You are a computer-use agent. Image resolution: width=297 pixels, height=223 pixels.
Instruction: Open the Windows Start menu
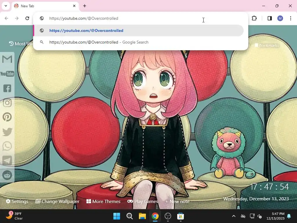(x=117, y=216)
